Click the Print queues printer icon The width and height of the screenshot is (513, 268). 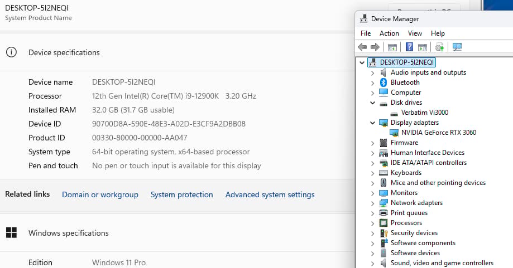383,213
